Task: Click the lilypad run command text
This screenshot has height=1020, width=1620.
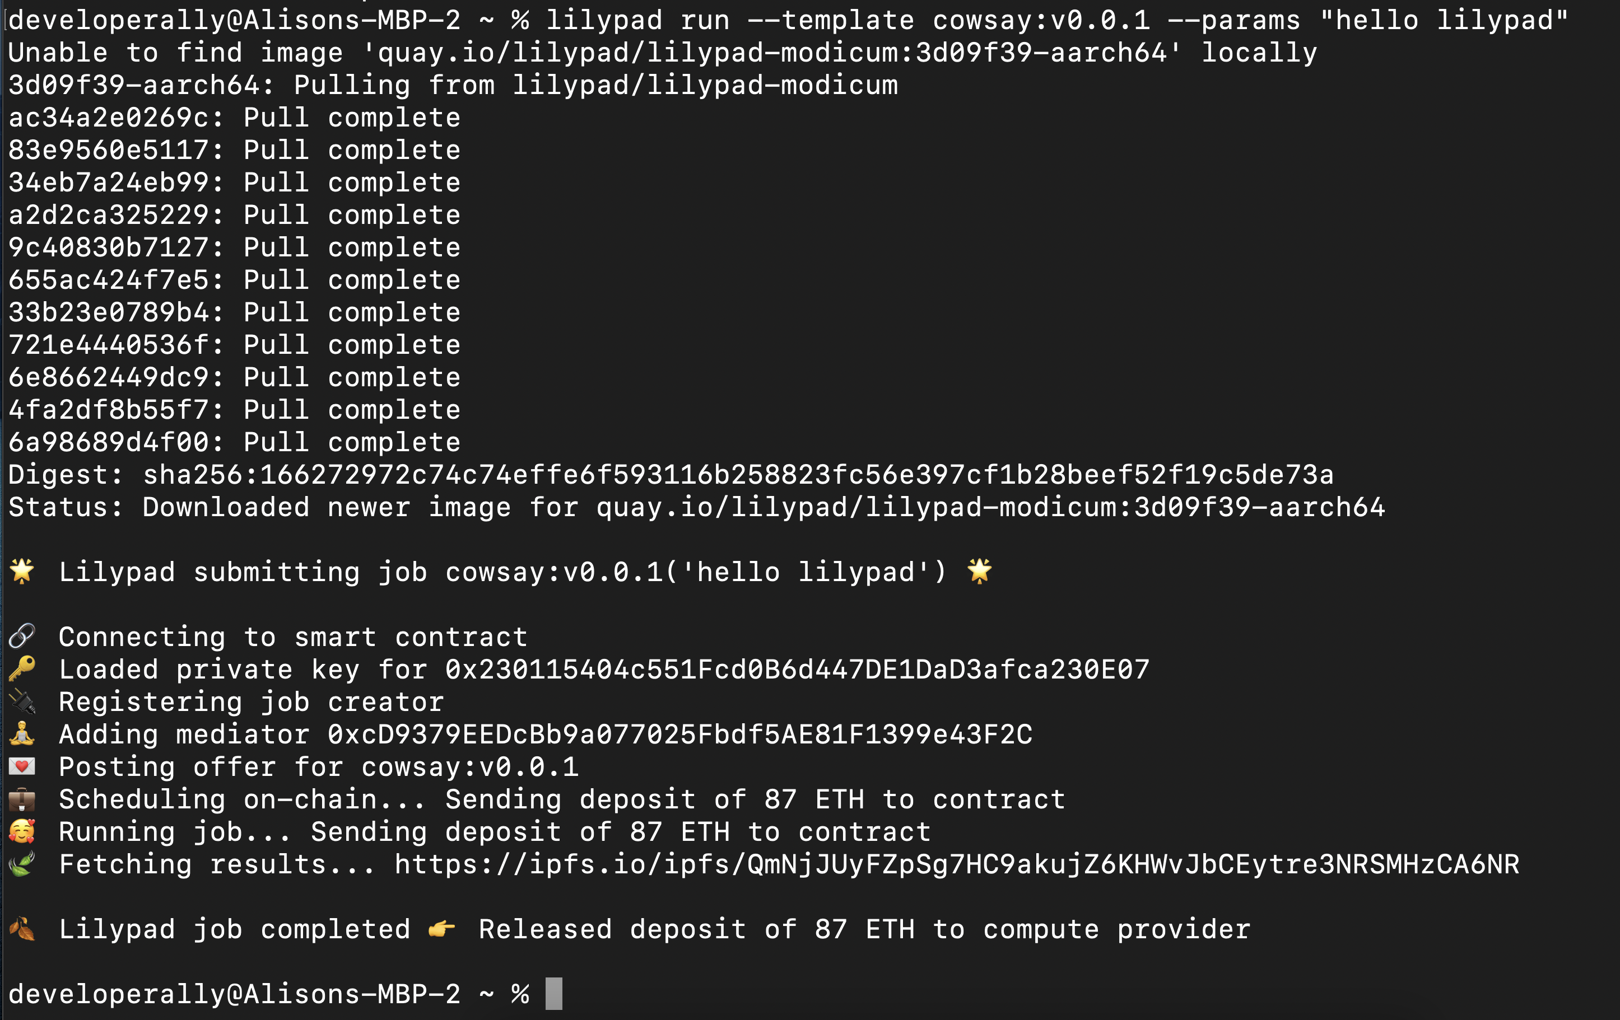Action: (x=1057, y=20)
